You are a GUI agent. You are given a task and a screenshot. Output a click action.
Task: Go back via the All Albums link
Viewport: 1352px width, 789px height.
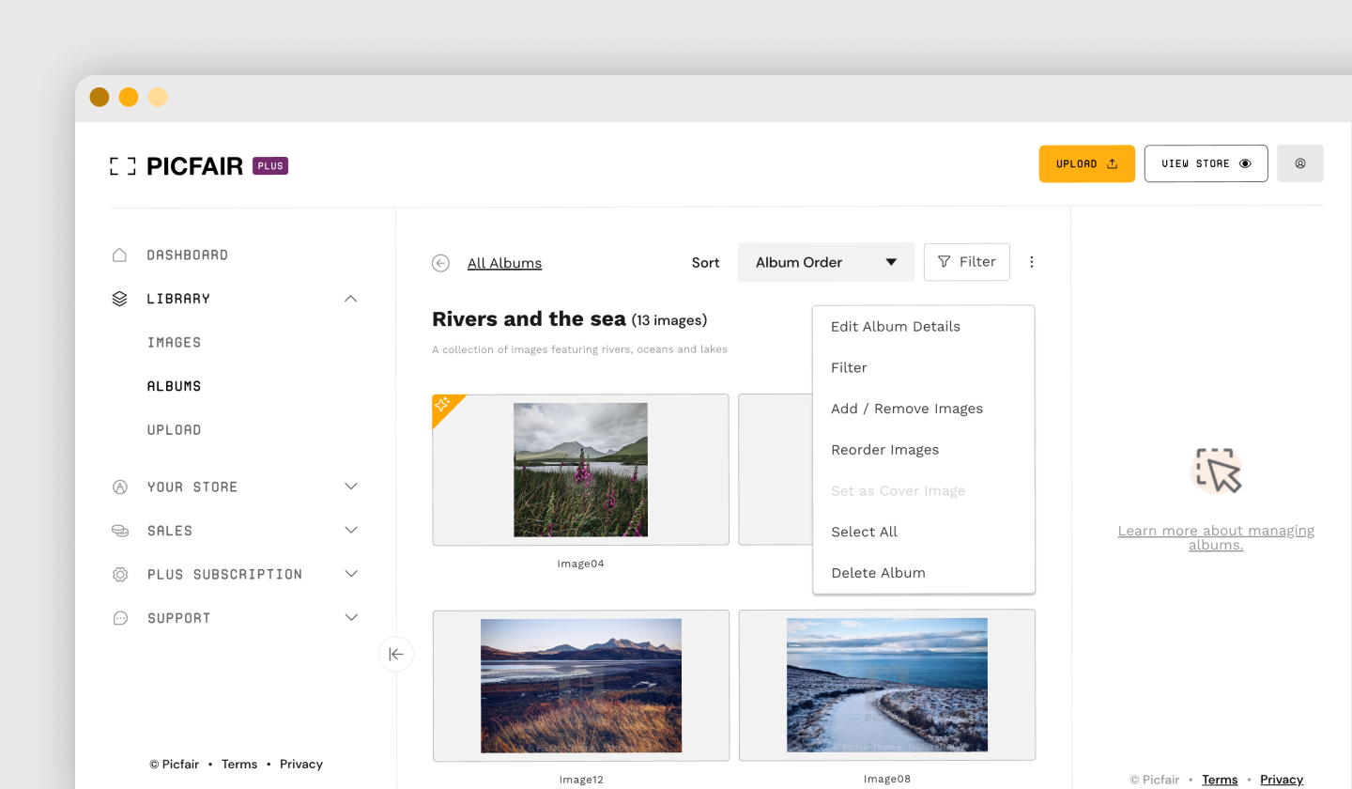(504, 263)
